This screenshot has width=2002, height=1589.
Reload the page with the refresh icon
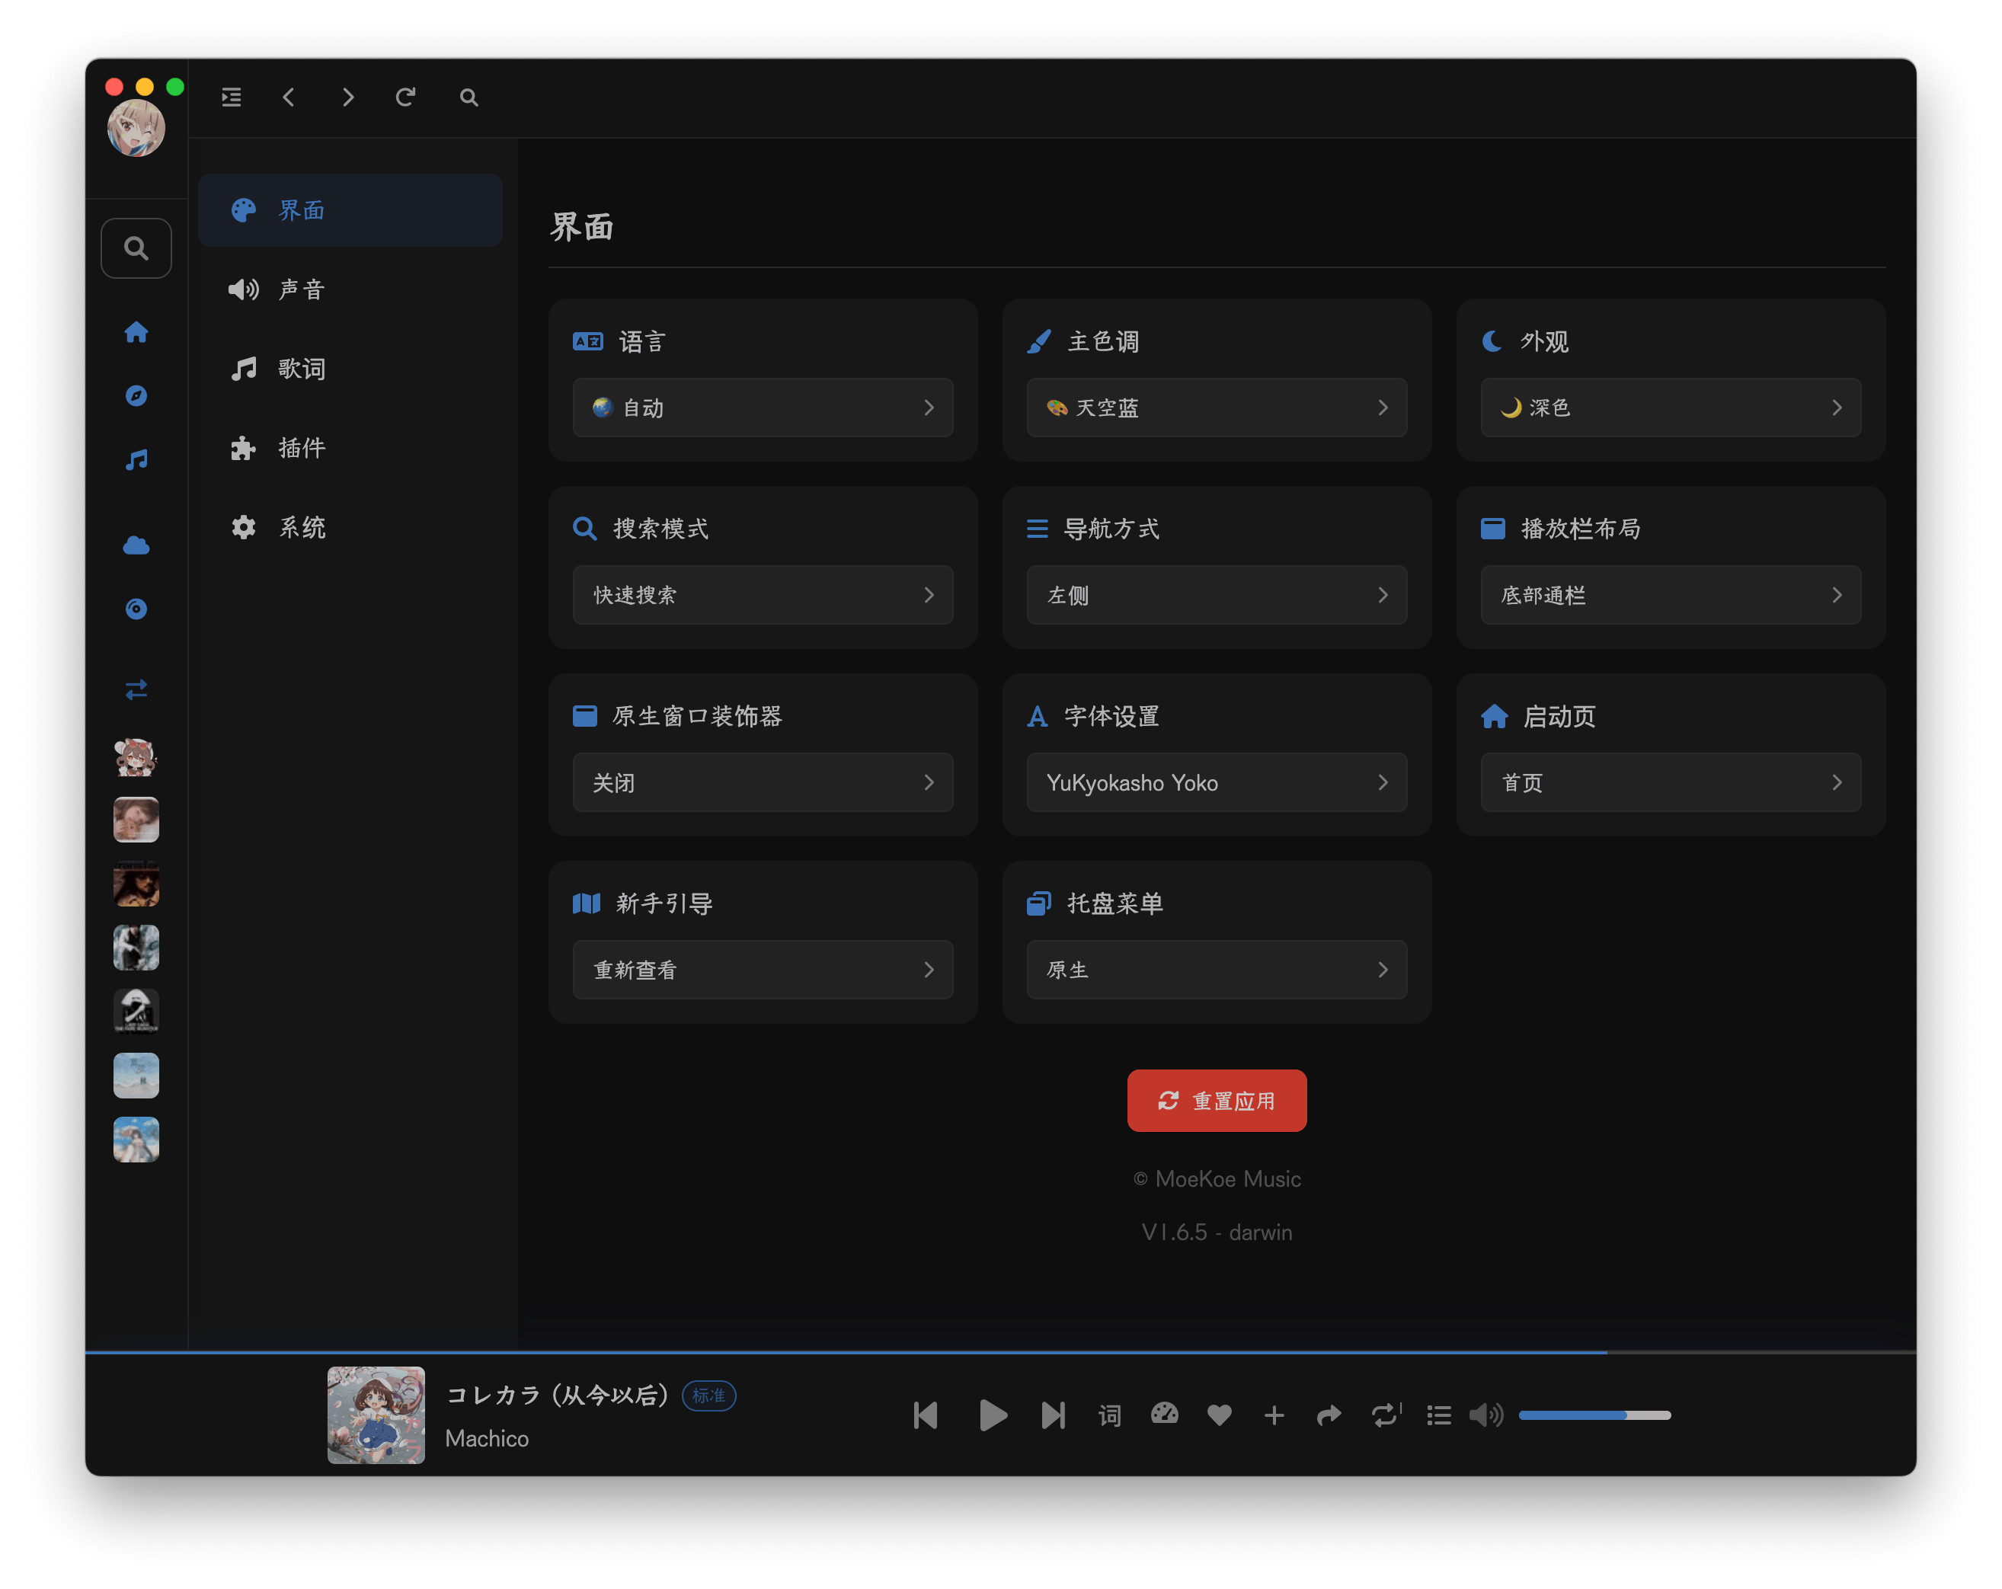click(x=406, y=98)
